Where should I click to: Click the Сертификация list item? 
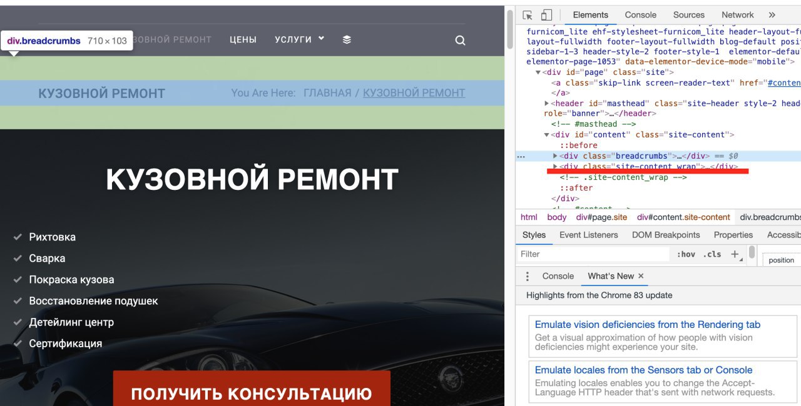(x=65, y=344)
